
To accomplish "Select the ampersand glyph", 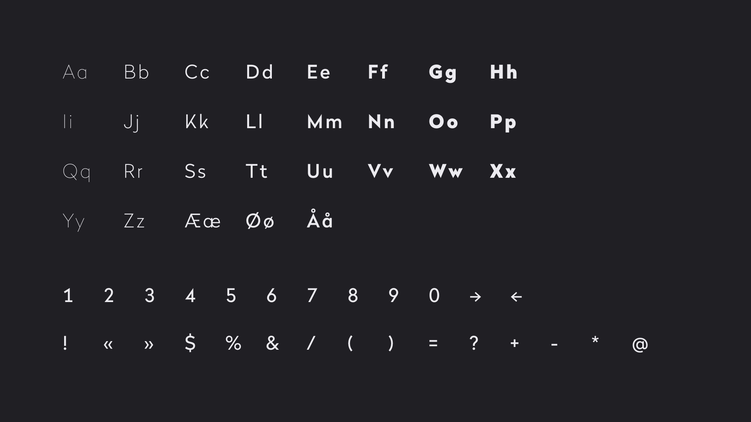I will [272, 343].
